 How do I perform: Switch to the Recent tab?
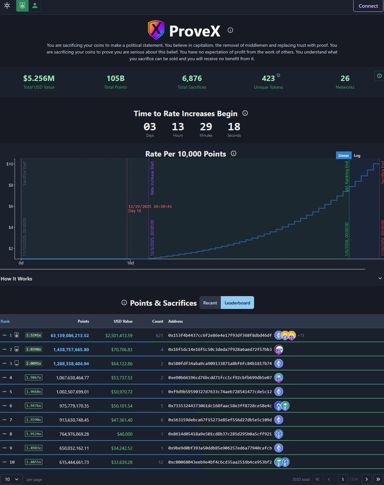pos(210,303)
